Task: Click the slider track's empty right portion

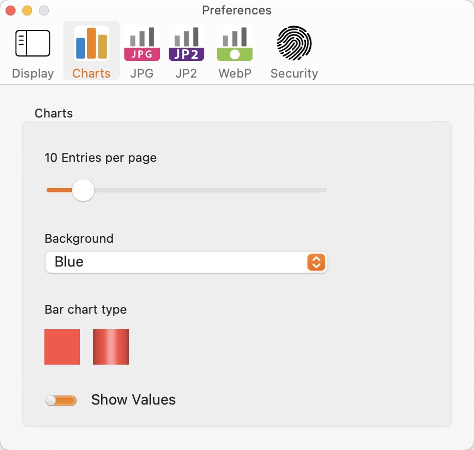Action: coord(210,190)
